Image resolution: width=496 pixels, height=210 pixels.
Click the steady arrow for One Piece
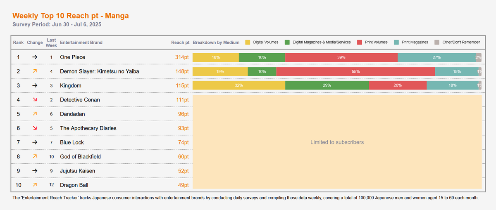pos(35,57)
